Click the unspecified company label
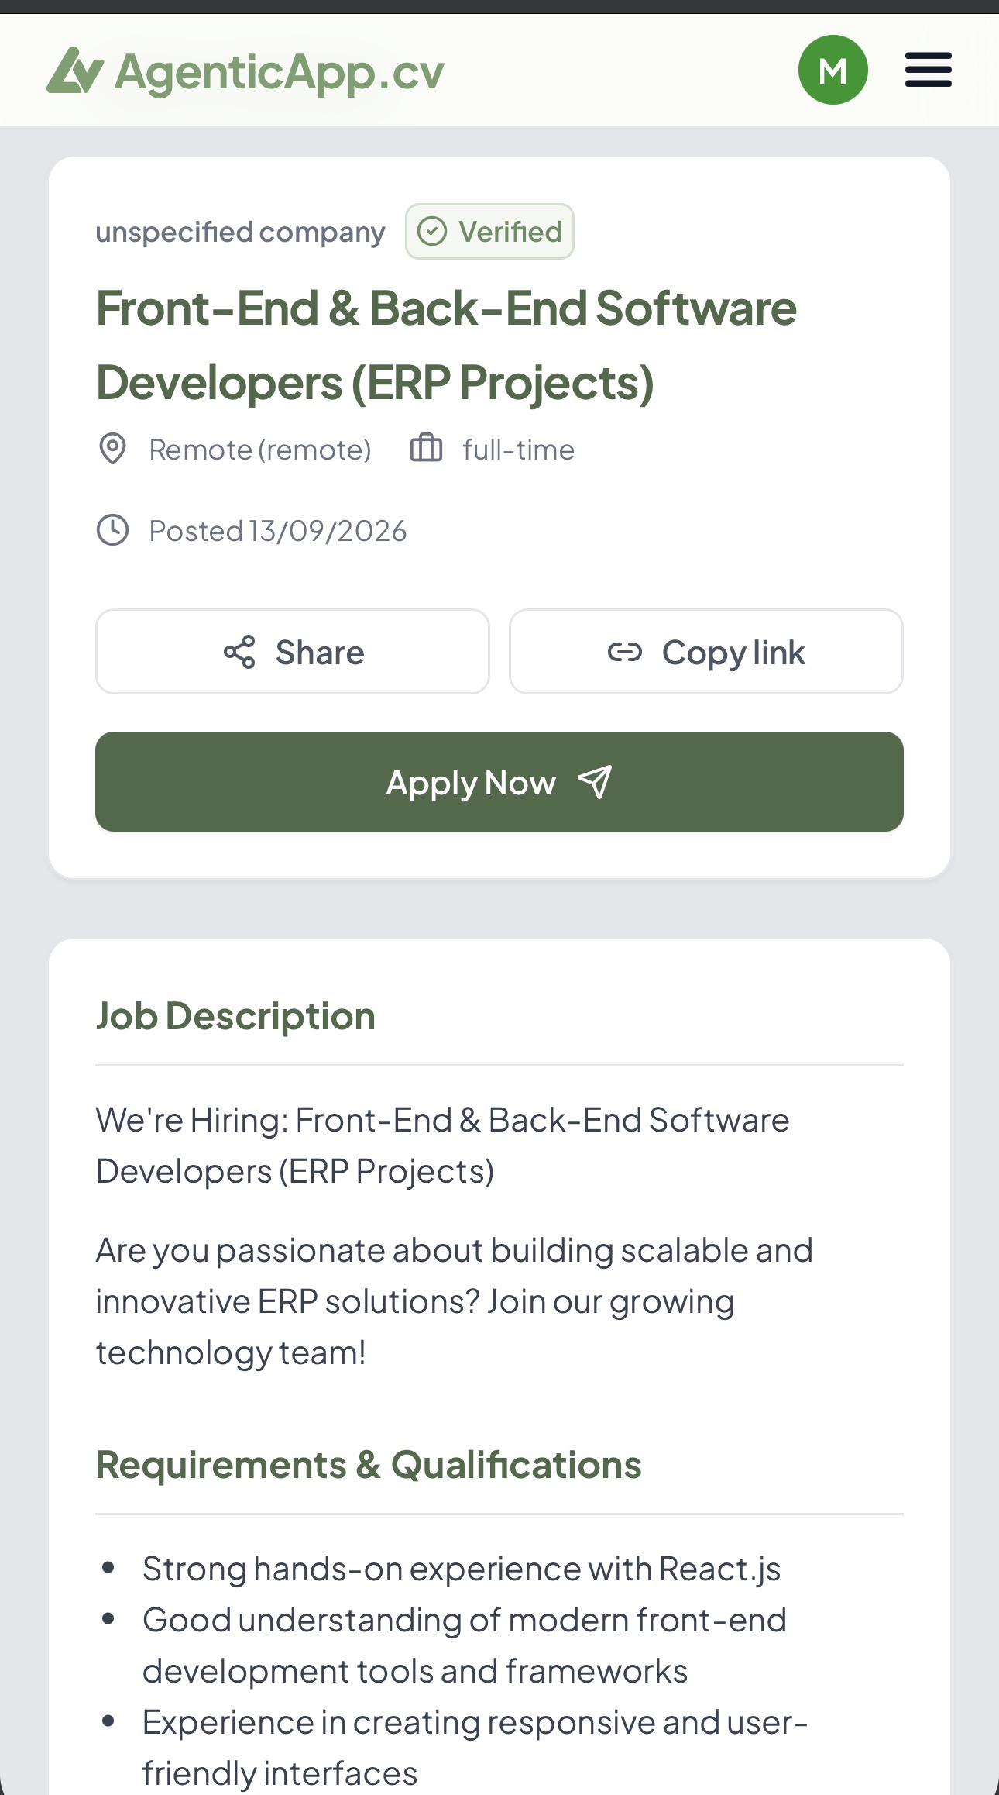The height and width of the screenshot is (1795, 999). click(x=240, y=232)
